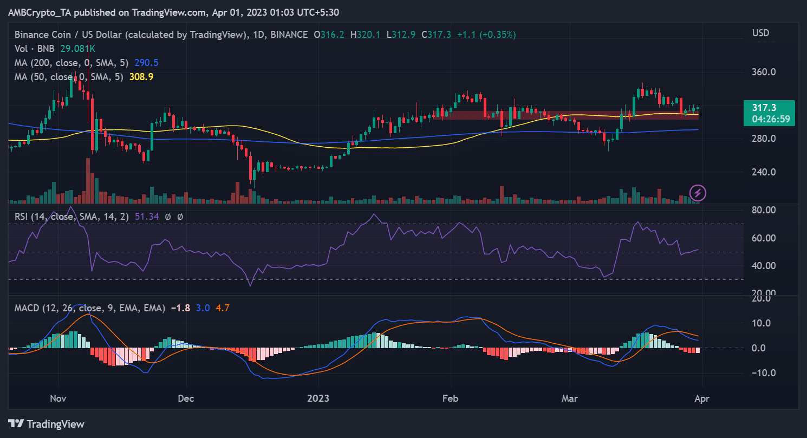Select the MA 200 indicator legend
Viewport: 807px width, 438px height.
[x=86, y=63]
